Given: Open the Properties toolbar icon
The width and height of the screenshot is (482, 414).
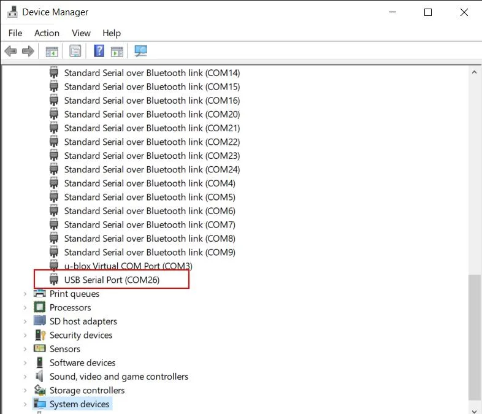Looking at the screenshot, I should pos(75,51).
